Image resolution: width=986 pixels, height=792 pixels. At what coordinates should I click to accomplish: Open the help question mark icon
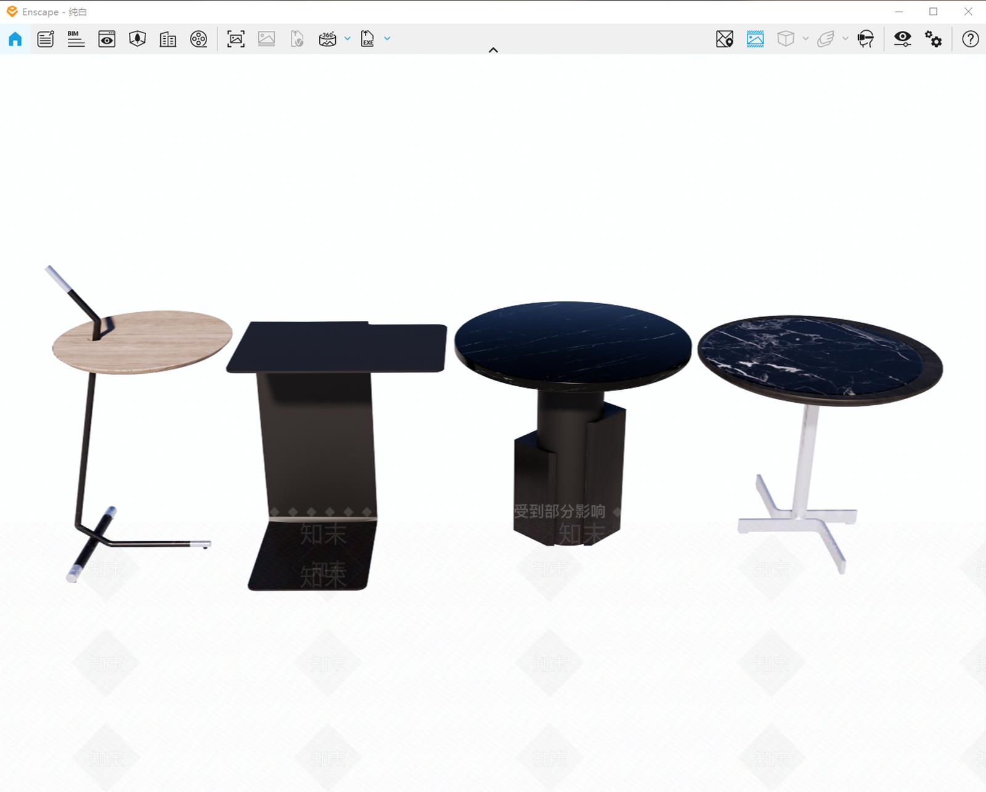pos(971,39)
